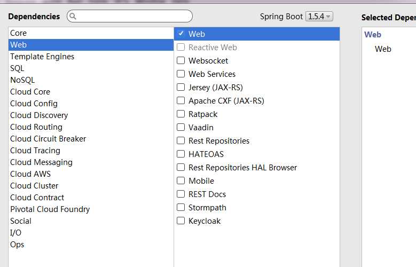This screenshot has height=267, width=416.
Task: Enable the Vaadin checkbox
Action: [180, 128]
